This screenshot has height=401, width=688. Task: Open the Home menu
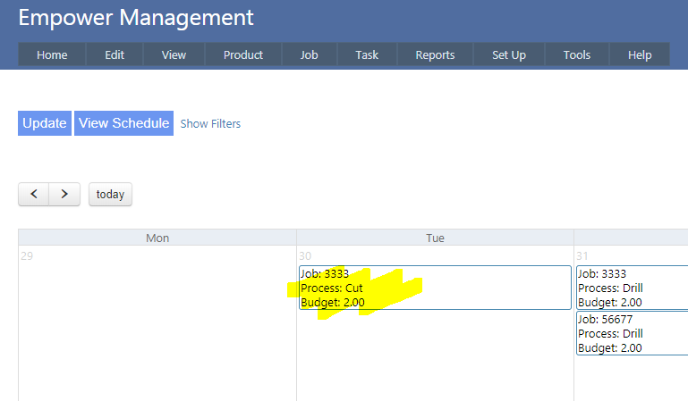pos(52,54)
